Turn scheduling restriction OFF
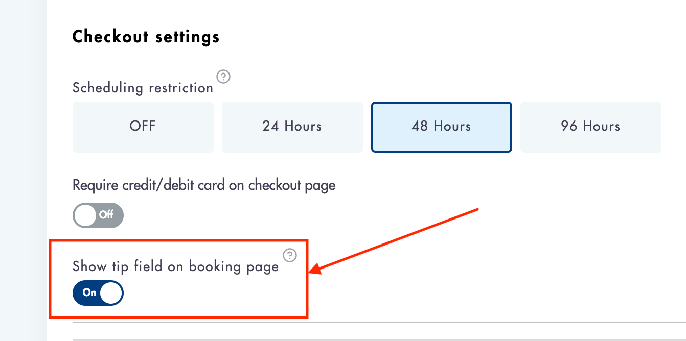The width and height of the screenshot is (686, 341). (x=143, y=127)
